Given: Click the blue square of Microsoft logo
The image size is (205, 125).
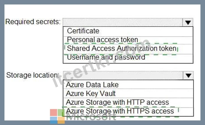Looking at the screenshot, I should 53,120.
